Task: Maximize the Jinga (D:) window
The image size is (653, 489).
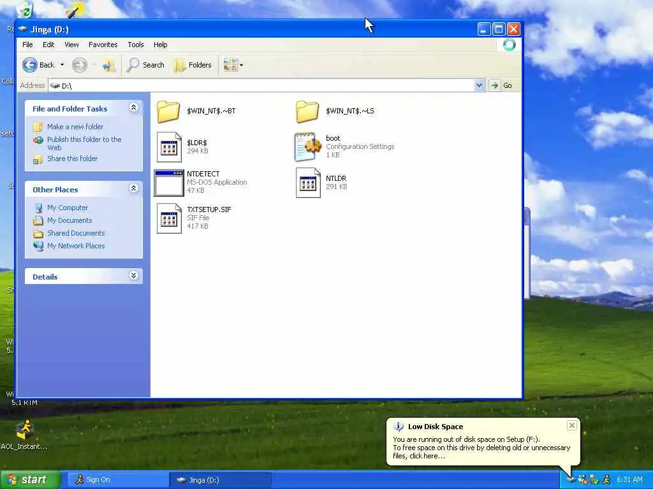Action: point(499,29)
